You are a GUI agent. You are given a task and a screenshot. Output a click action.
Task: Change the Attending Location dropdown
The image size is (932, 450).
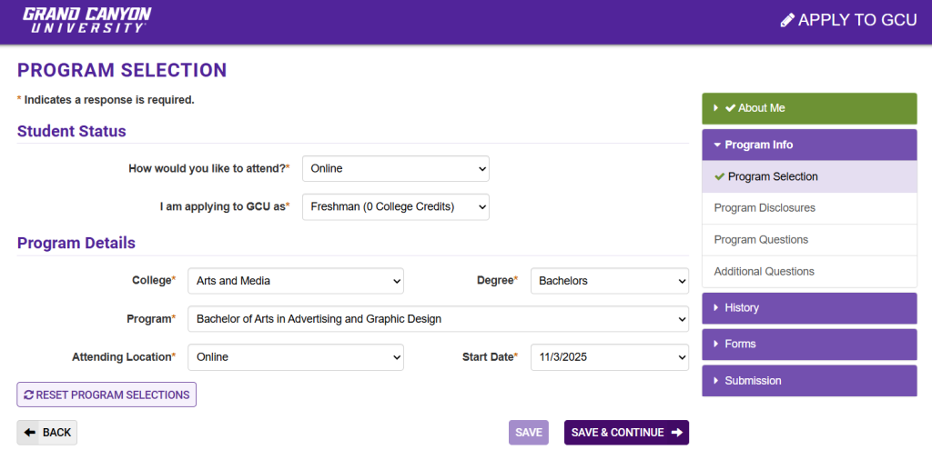click(295, 357)
